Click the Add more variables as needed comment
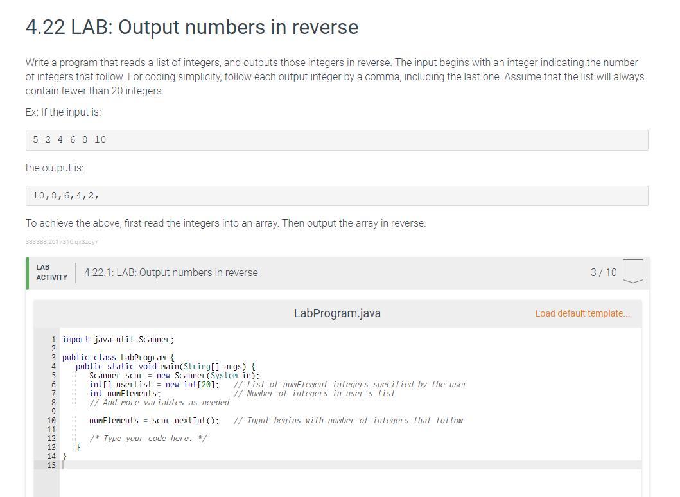Screen dimensions: 680x497 [159, 403]
